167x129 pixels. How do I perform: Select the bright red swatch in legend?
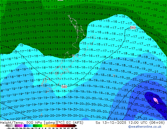[x=57, y=126]
